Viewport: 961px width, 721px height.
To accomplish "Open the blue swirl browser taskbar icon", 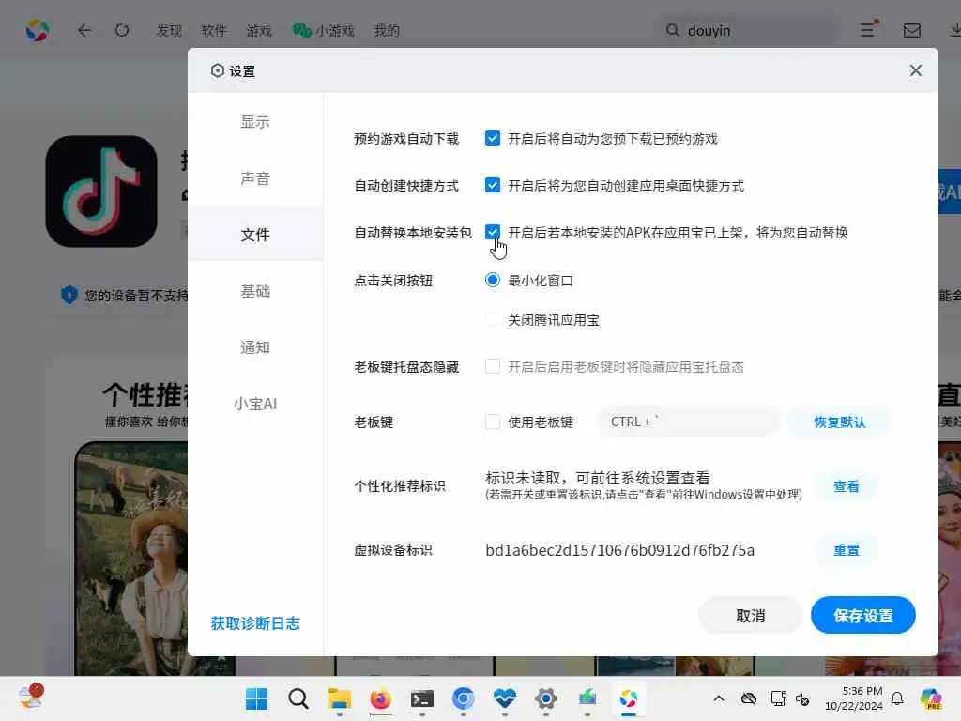I will click(464, 698).
